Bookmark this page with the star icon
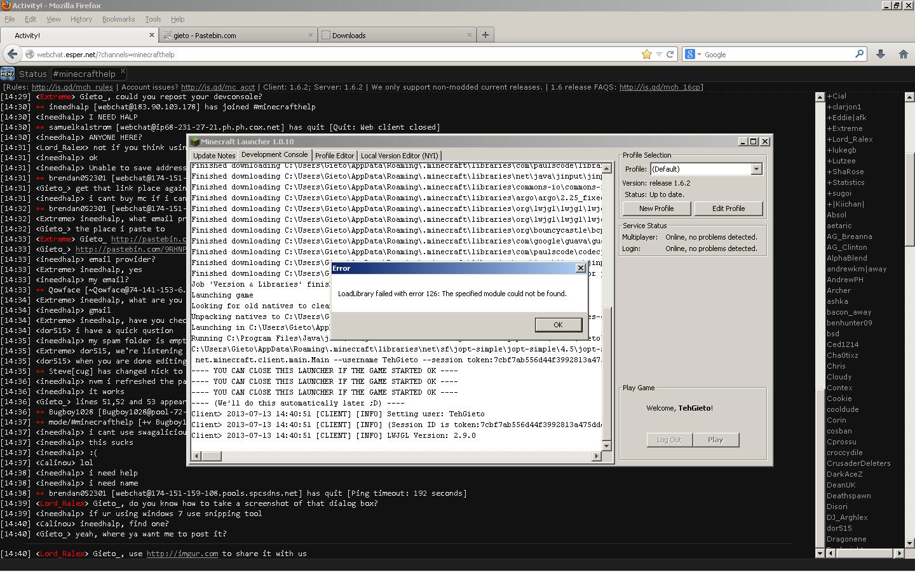 [x=647, y=55]
